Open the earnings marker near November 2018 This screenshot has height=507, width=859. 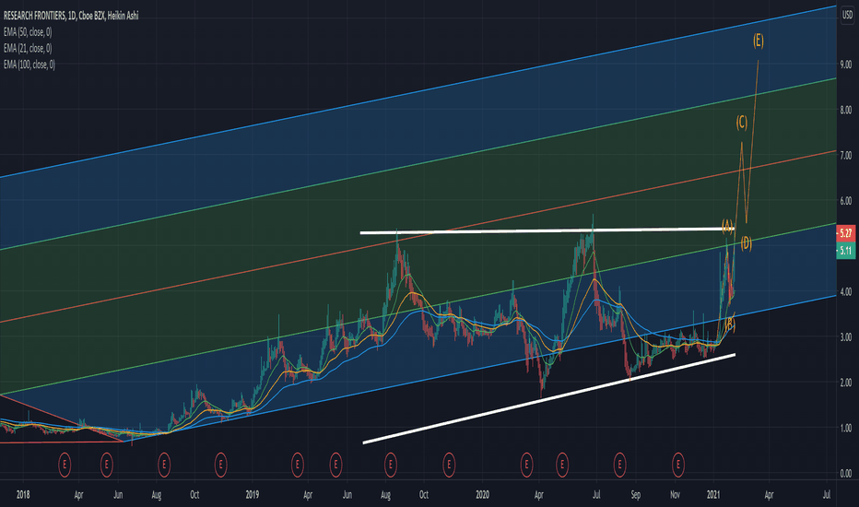[220, 465]
